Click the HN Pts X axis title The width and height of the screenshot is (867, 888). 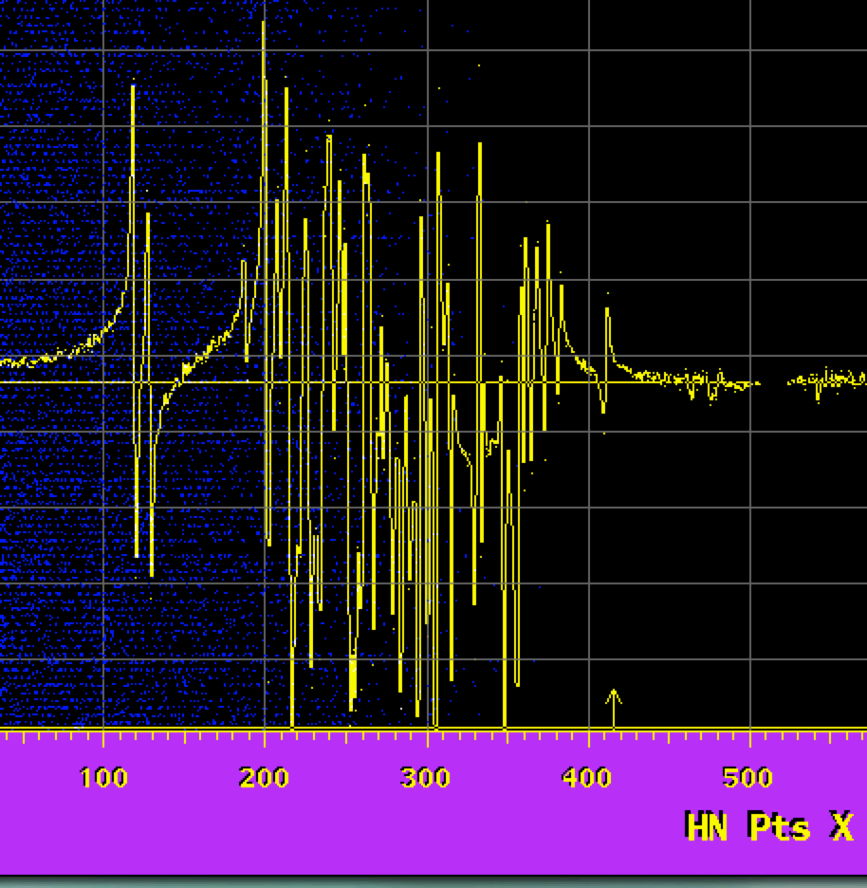click(768, 826)
